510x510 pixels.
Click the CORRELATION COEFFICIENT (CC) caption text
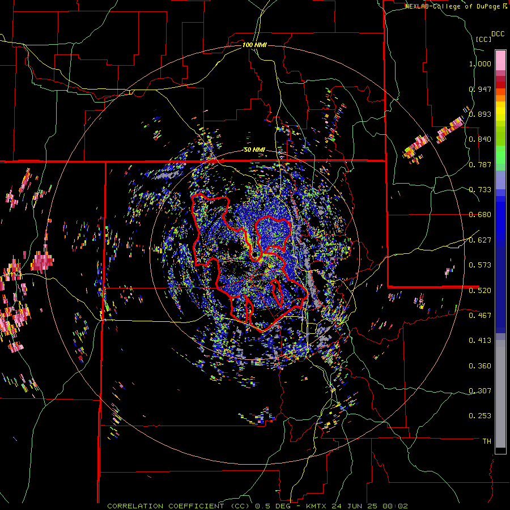pyautogui.click(x=178, y=506)
